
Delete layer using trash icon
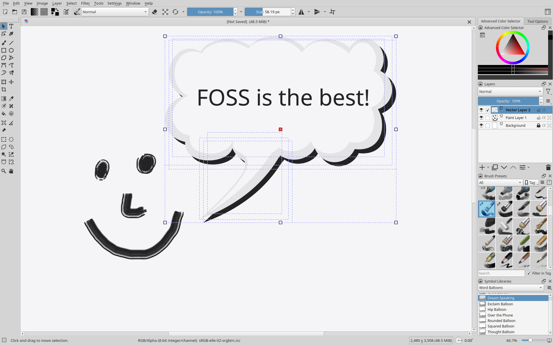click(548, 167)
